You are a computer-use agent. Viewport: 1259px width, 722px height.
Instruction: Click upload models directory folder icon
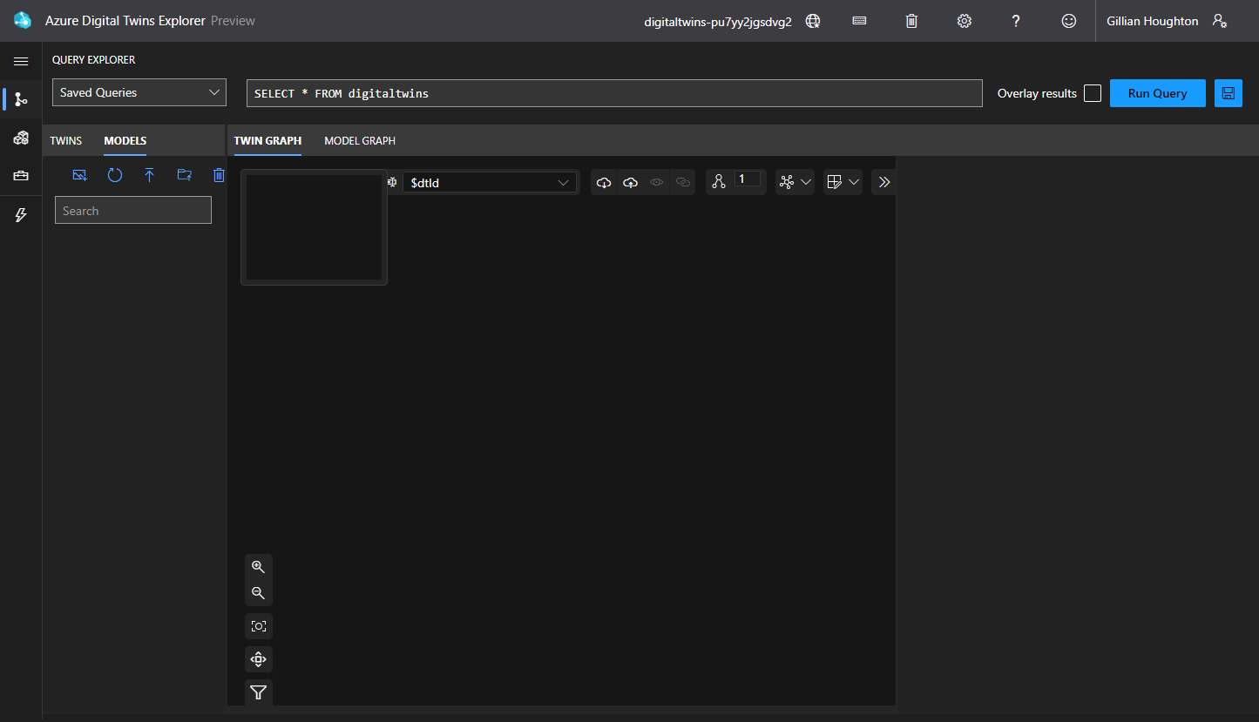tap(184, 175)
